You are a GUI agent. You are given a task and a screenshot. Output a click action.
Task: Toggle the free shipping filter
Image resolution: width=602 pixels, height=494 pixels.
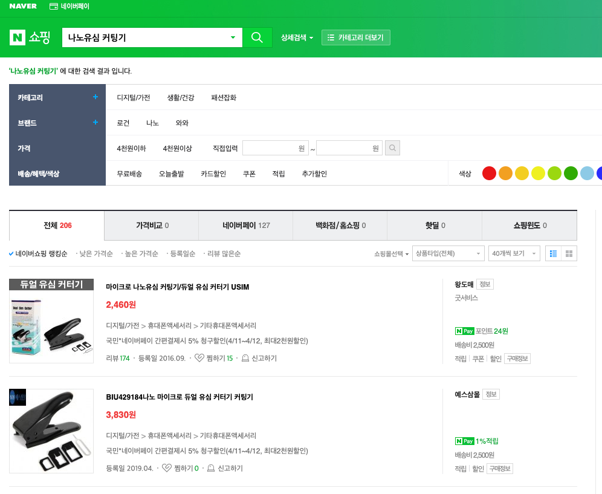129,174
